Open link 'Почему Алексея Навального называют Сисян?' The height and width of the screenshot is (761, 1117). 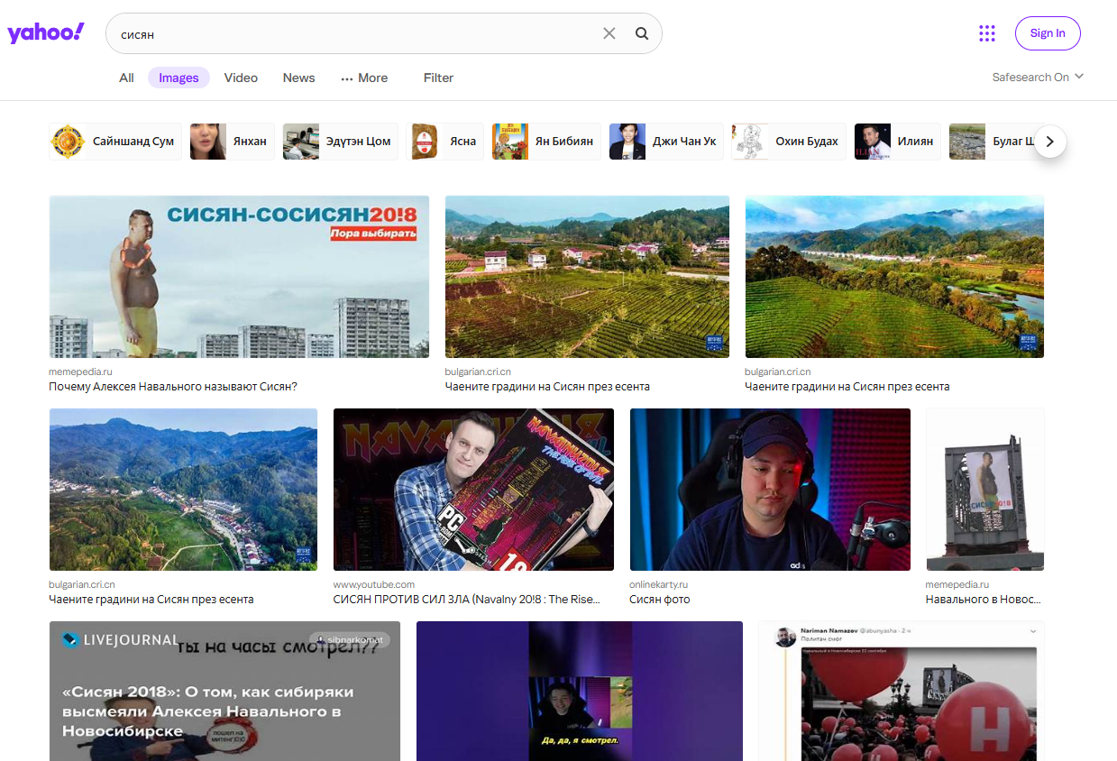pos(173,386)
